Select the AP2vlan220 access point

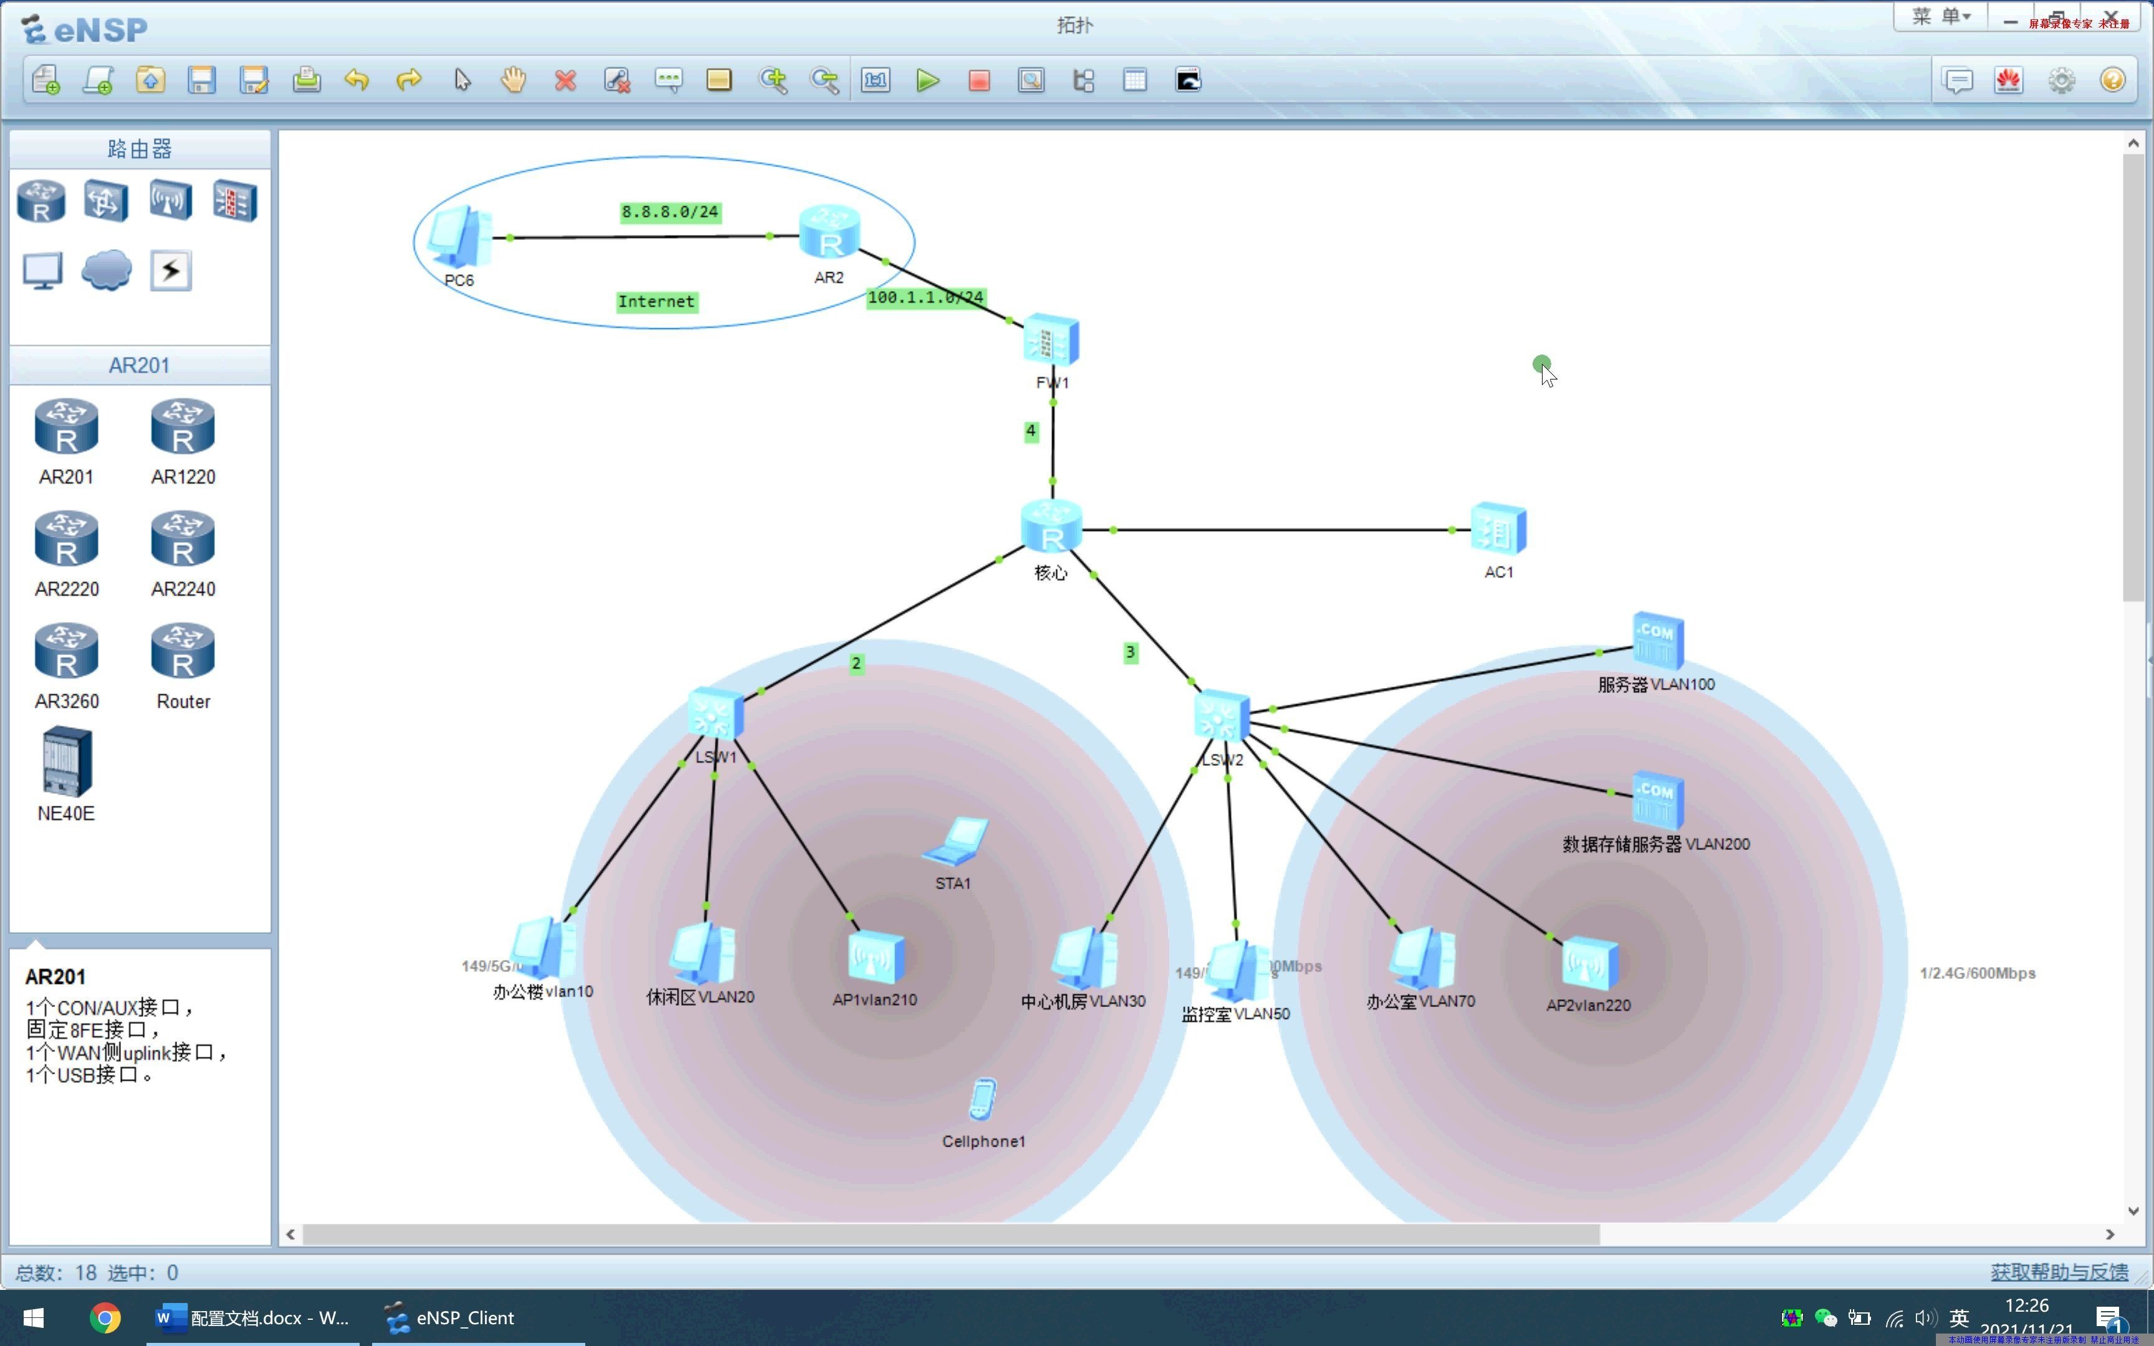(x=1590, y=963)
